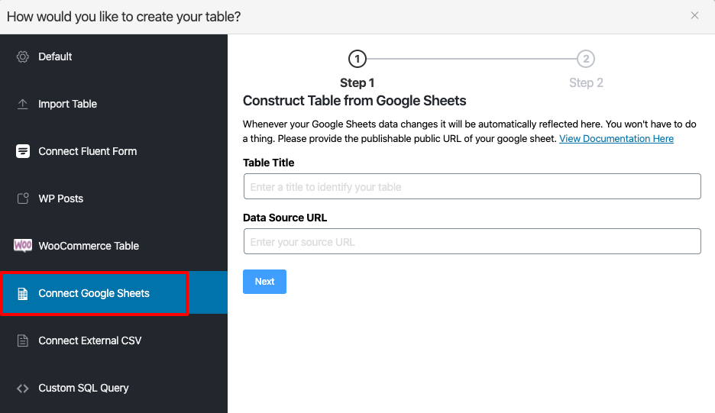
Task: Click the Connect Fluent Form icon
Action: [23, 151]
